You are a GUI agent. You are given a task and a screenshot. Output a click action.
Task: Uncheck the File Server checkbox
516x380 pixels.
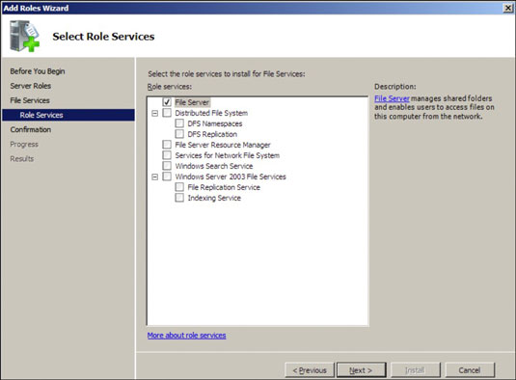[x=167, y=102]
